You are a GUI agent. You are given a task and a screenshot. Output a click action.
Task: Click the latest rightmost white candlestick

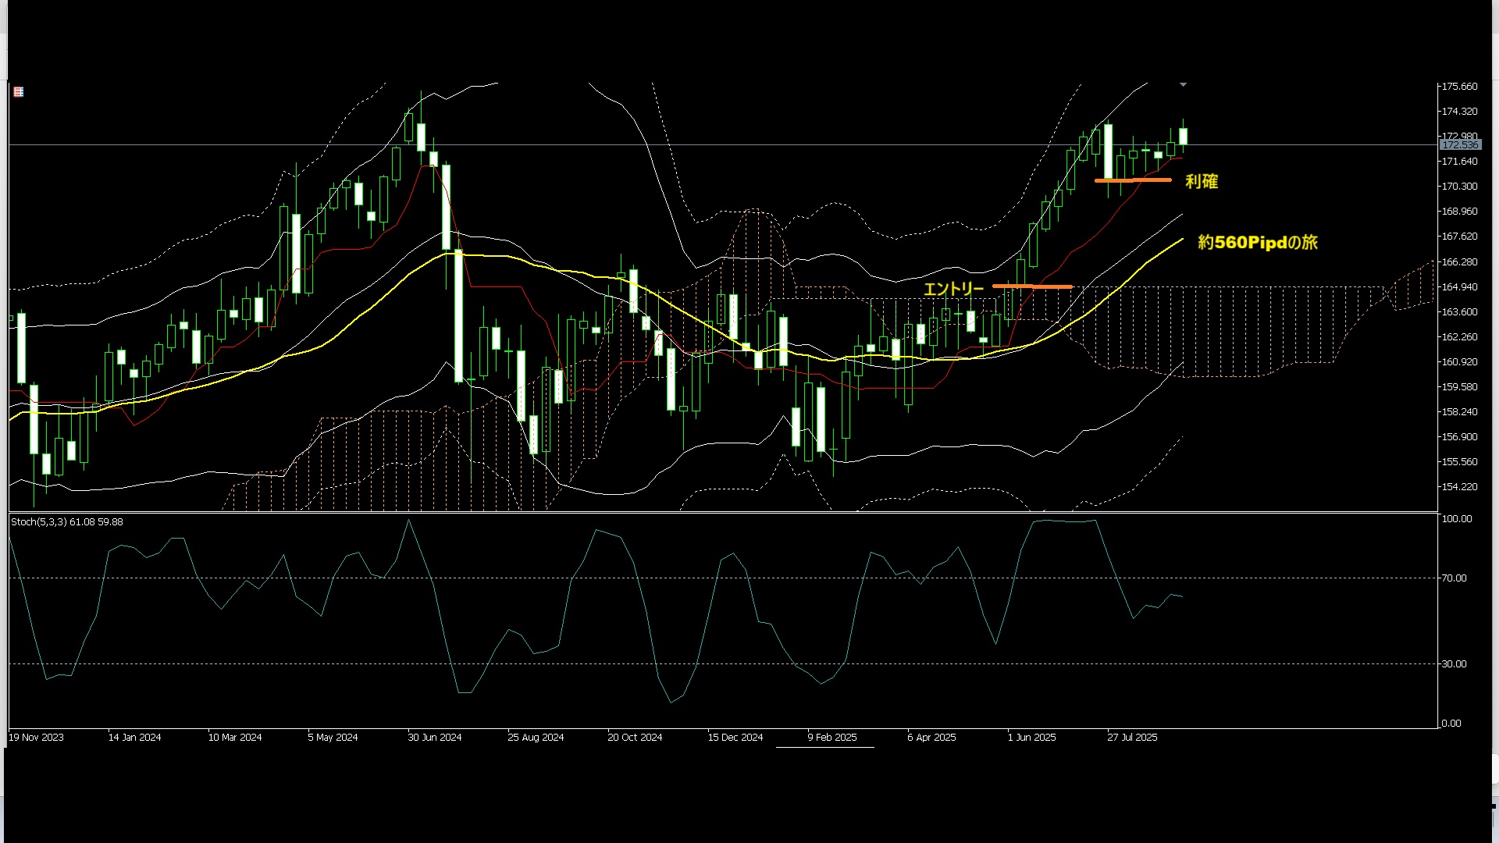point(1184,137)
